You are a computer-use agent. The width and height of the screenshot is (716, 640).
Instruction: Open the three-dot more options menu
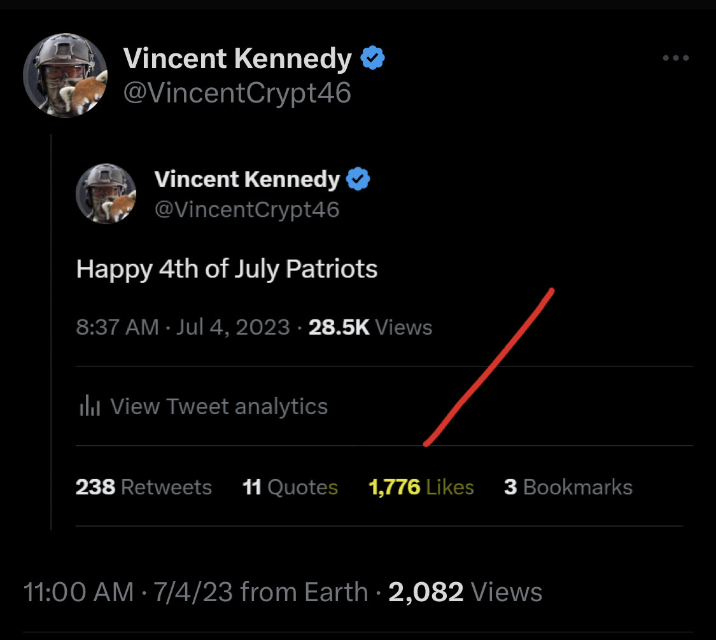(675, 58)
